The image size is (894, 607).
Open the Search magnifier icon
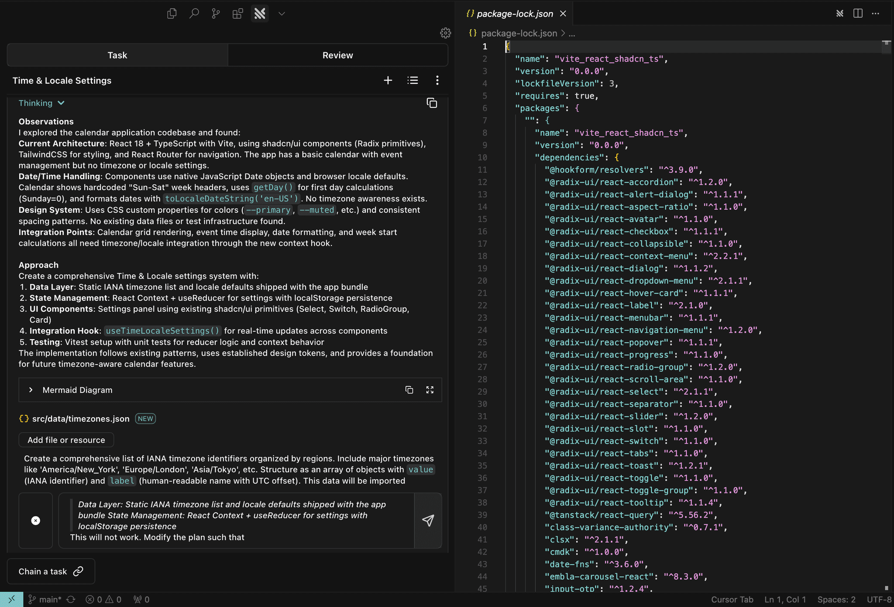coord(194,14)
